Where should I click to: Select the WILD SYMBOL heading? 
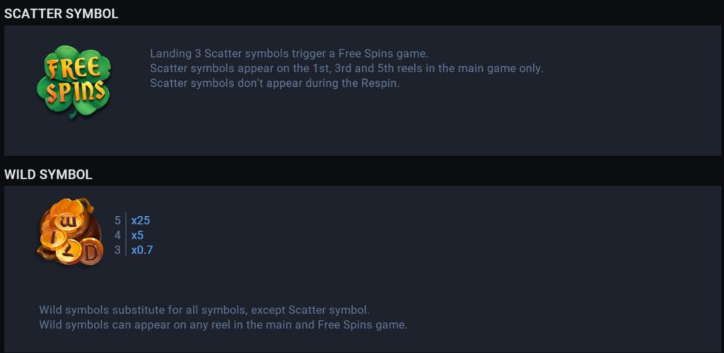coord(49,174)
